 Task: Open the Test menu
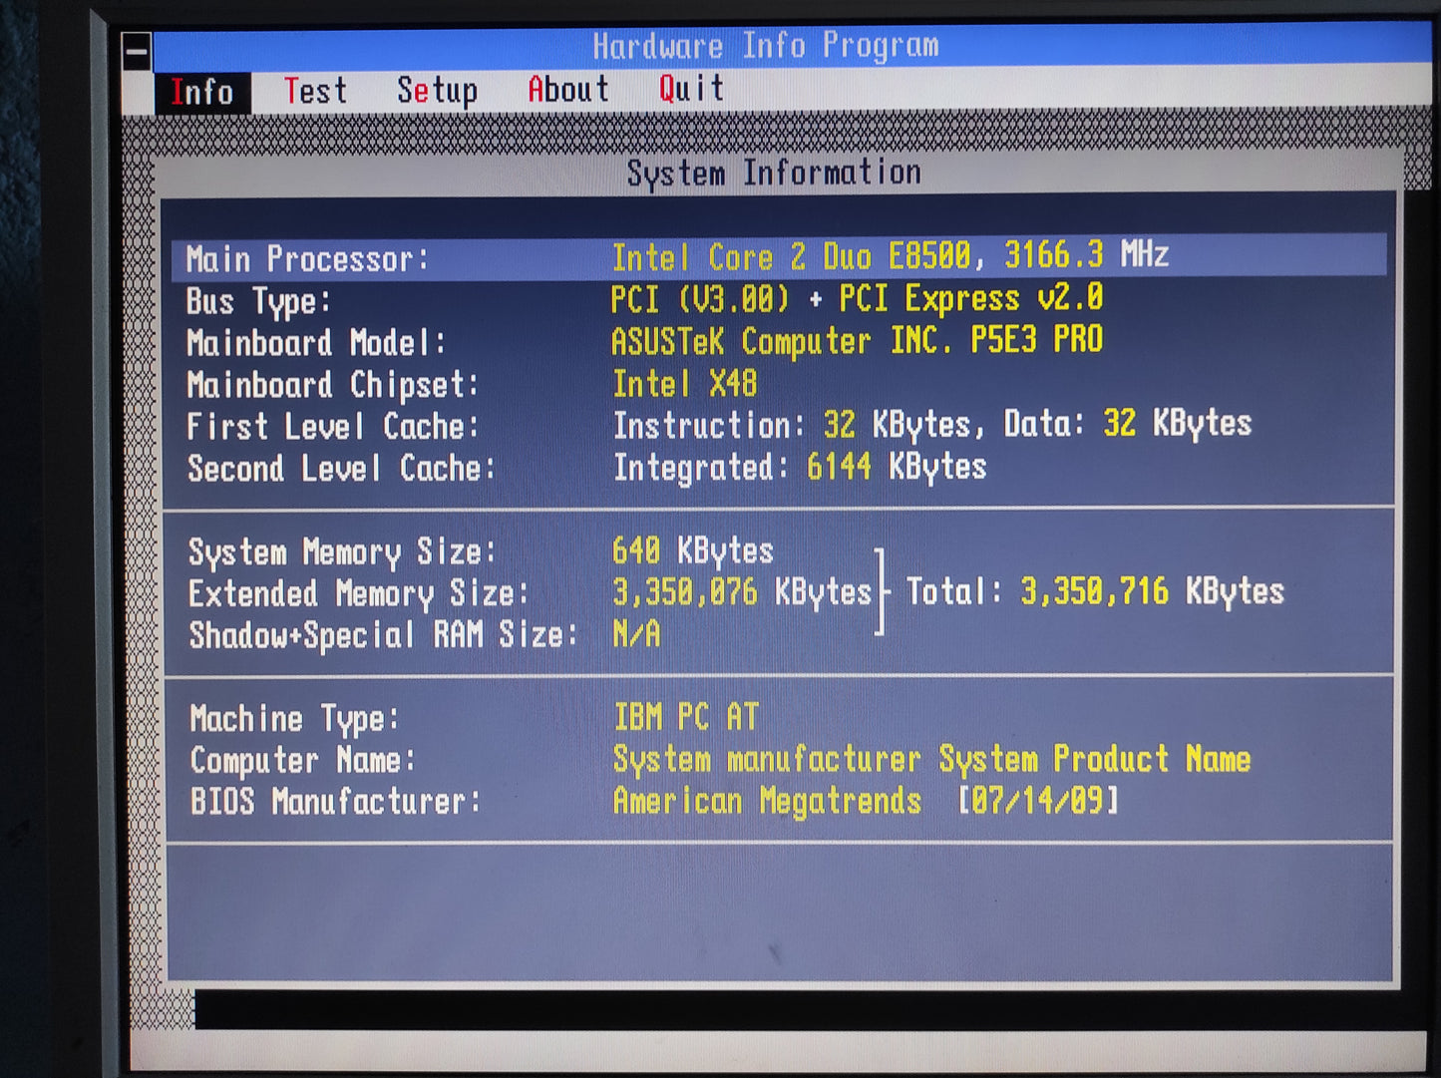[x=315, y=92]
